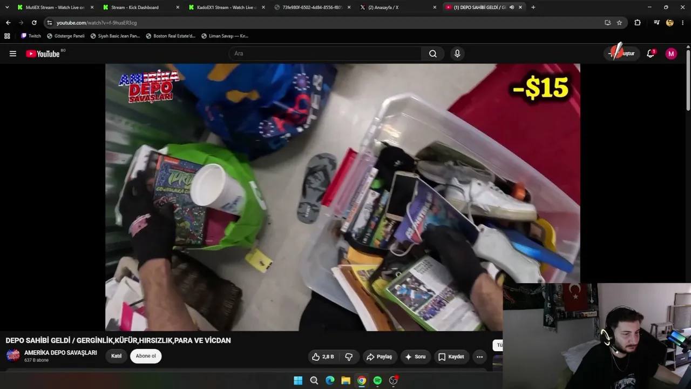Open the YouTube guide hamburger menu
The image size is (691, 389).
point(13,53)
